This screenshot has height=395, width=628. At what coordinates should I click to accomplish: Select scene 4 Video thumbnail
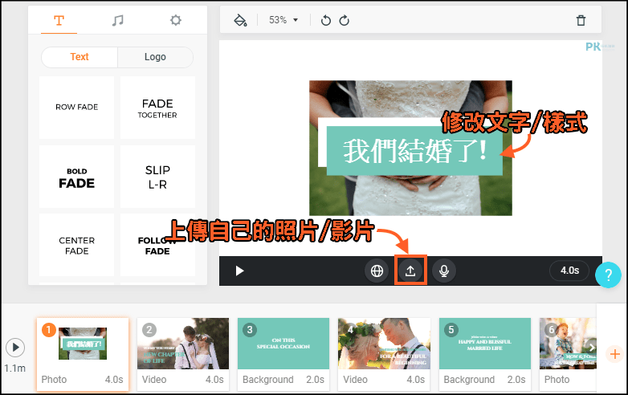coord(384,354)
